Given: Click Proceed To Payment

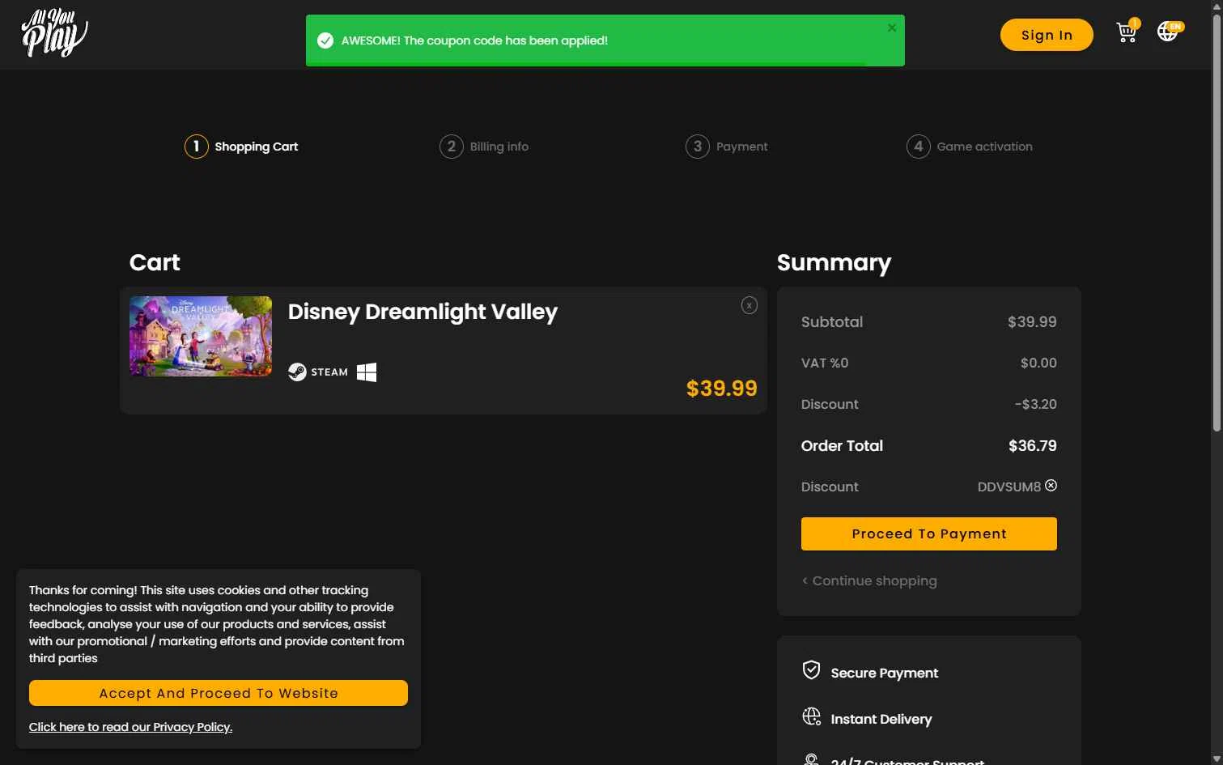Looking at the screenshot, I should coord(929,533).
